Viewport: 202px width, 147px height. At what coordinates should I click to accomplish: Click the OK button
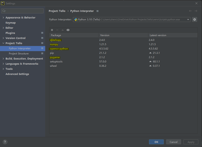[x=157, y=142]
